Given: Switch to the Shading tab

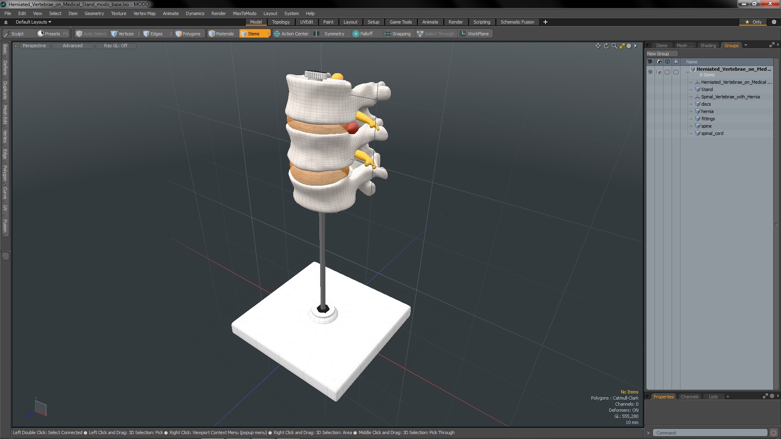Looking at the screenshot, I should tap(708, 46).
